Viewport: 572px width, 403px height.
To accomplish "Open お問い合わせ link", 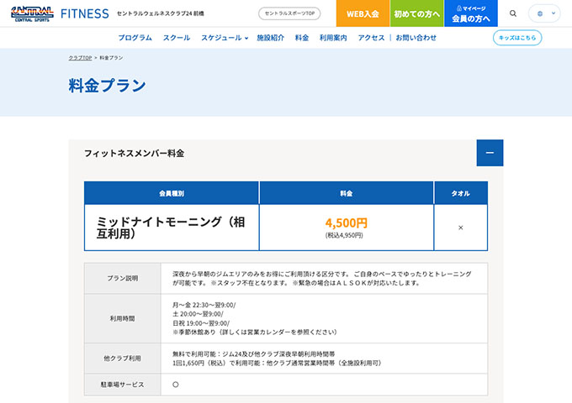I will (416, 38).
